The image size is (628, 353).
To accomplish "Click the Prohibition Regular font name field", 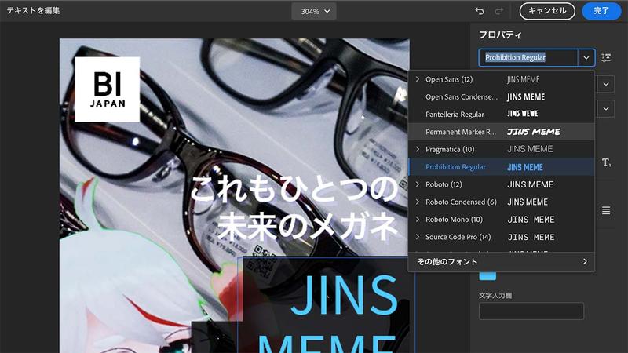I will coord(528,57).
